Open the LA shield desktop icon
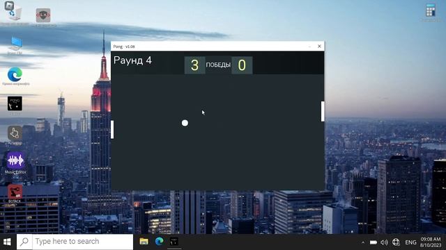446x250 pixels. coord(43,15)
